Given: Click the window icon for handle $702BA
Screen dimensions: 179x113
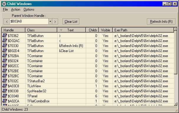Looking at the screenshot, I should [x=5, y=56].
